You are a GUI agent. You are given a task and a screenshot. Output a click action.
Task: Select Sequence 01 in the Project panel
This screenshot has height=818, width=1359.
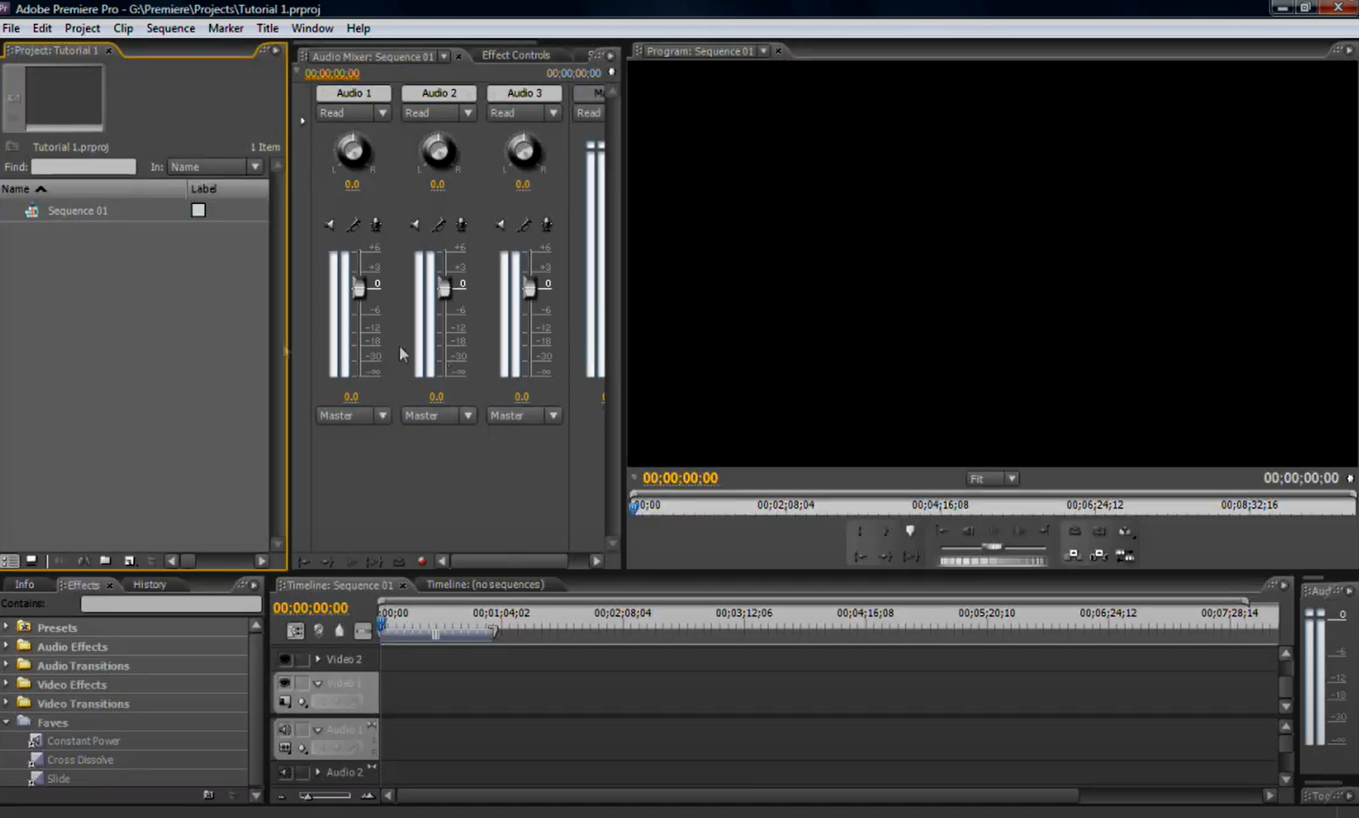coord(77,210)
